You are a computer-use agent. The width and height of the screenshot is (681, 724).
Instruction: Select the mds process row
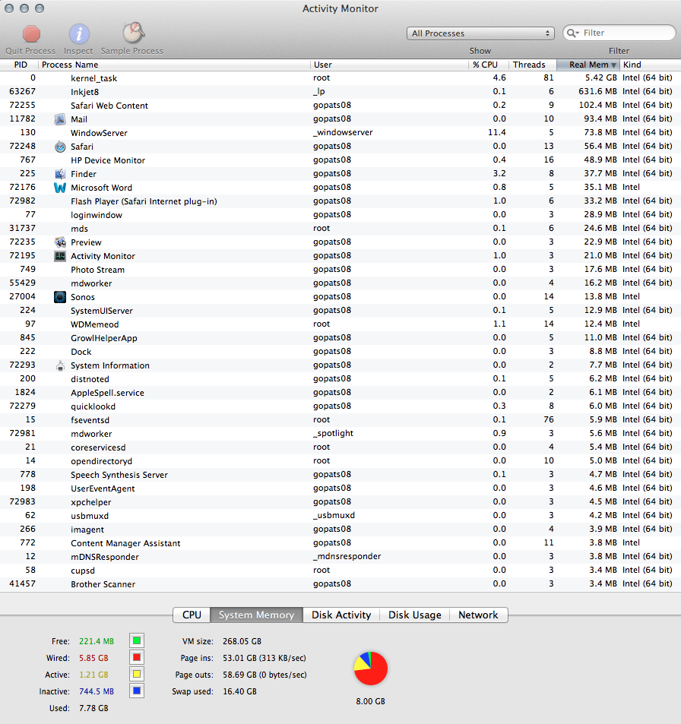click(340, 229)
